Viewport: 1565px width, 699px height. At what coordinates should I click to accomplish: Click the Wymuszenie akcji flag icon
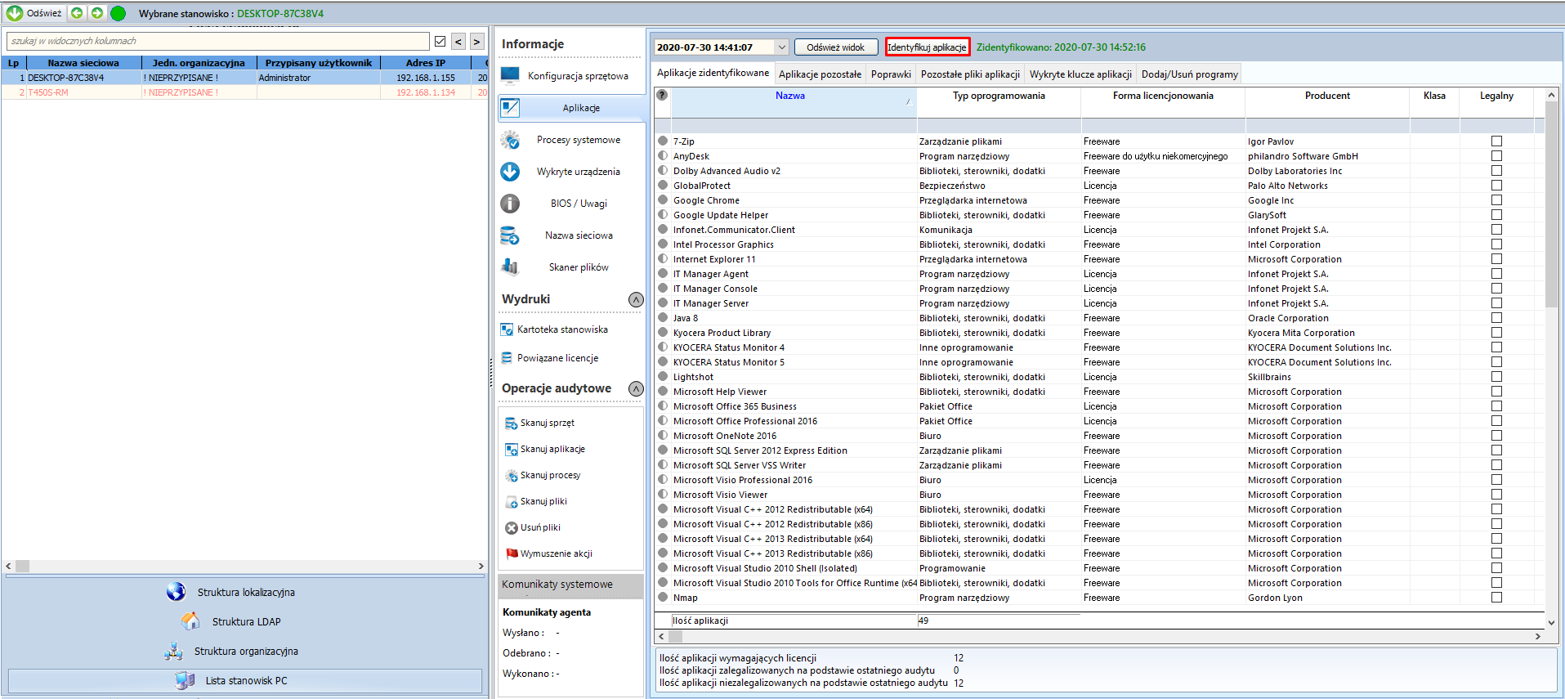[x=512, y=554]
